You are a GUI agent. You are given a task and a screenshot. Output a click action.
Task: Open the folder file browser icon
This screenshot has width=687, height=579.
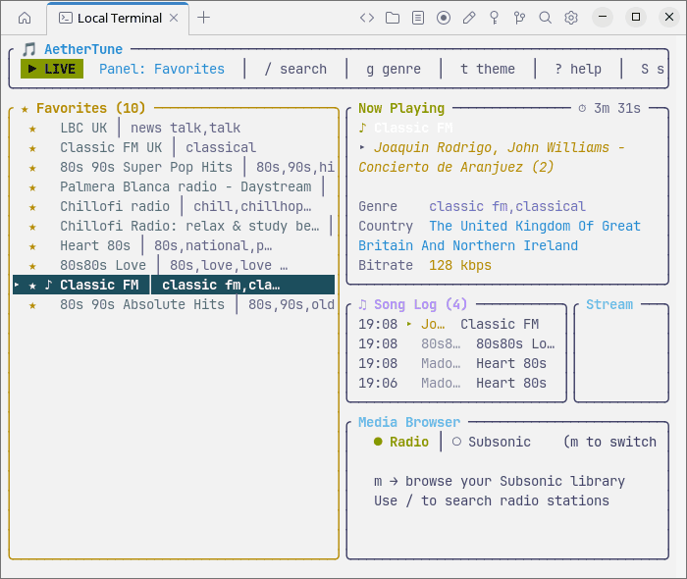[393, 18]
